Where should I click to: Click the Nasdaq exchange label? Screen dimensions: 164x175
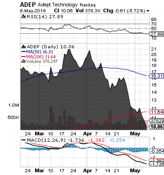coord(87,5)
